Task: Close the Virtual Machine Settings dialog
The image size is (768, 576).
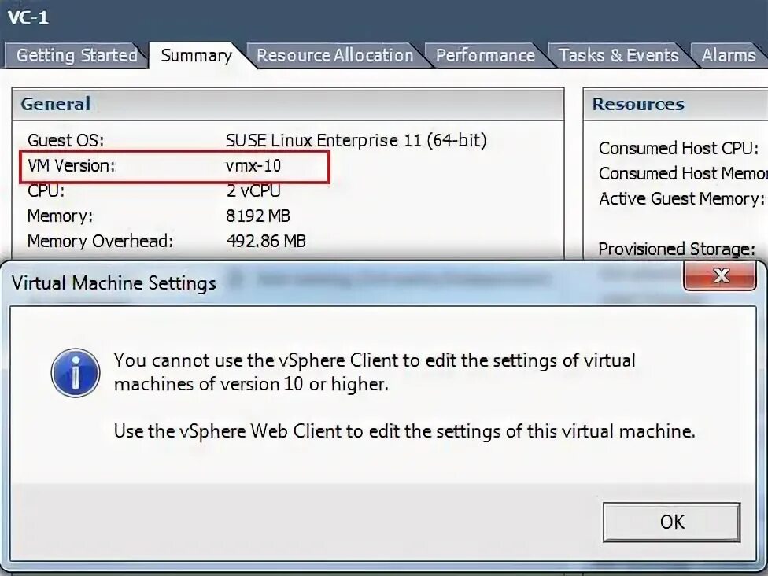Action: 720,275
